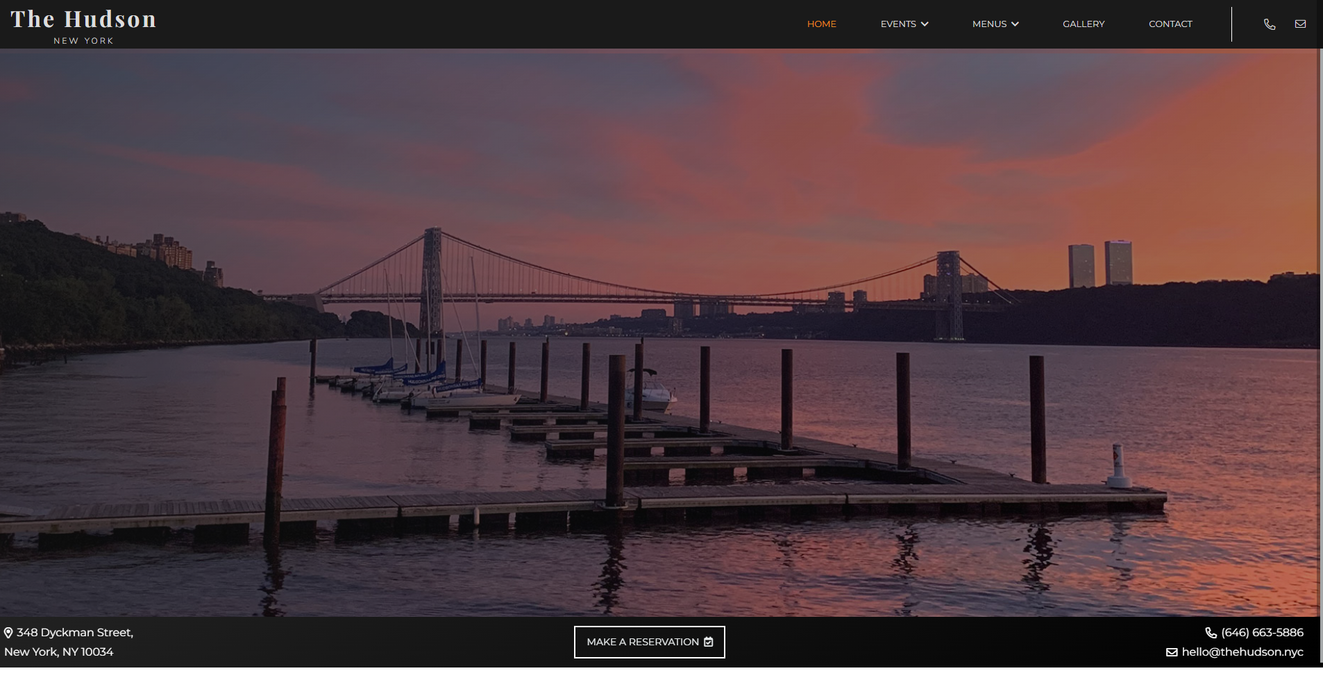Email hello@thehudson.nyc link
1323x689 pixels.
[x=1242, y=652]
